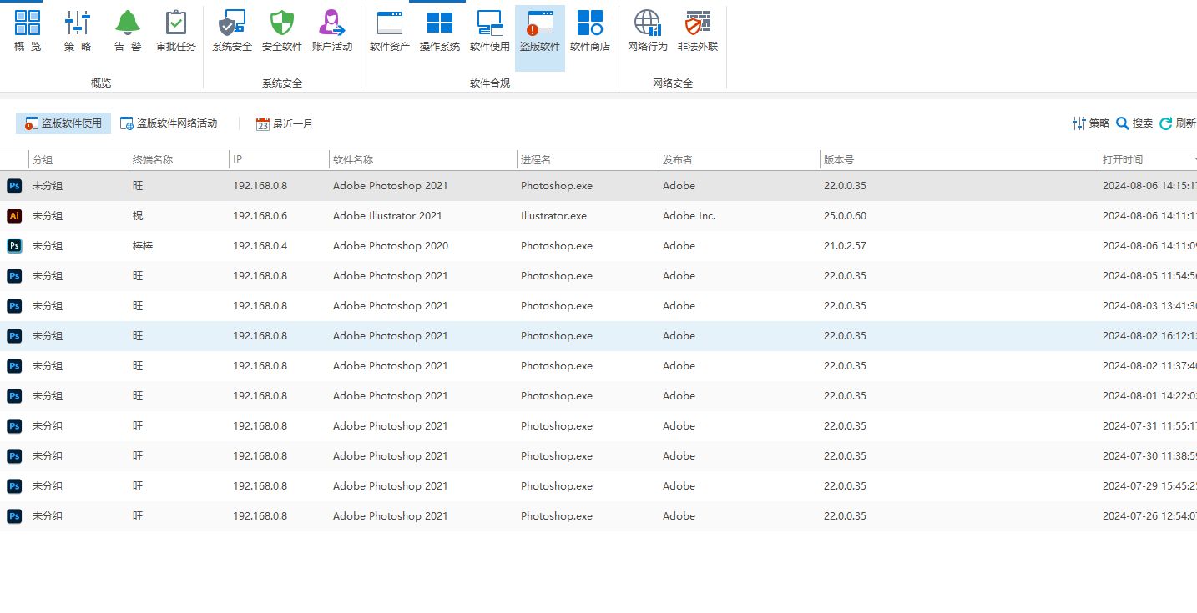Select the row opened 2024-07-26

598,516
